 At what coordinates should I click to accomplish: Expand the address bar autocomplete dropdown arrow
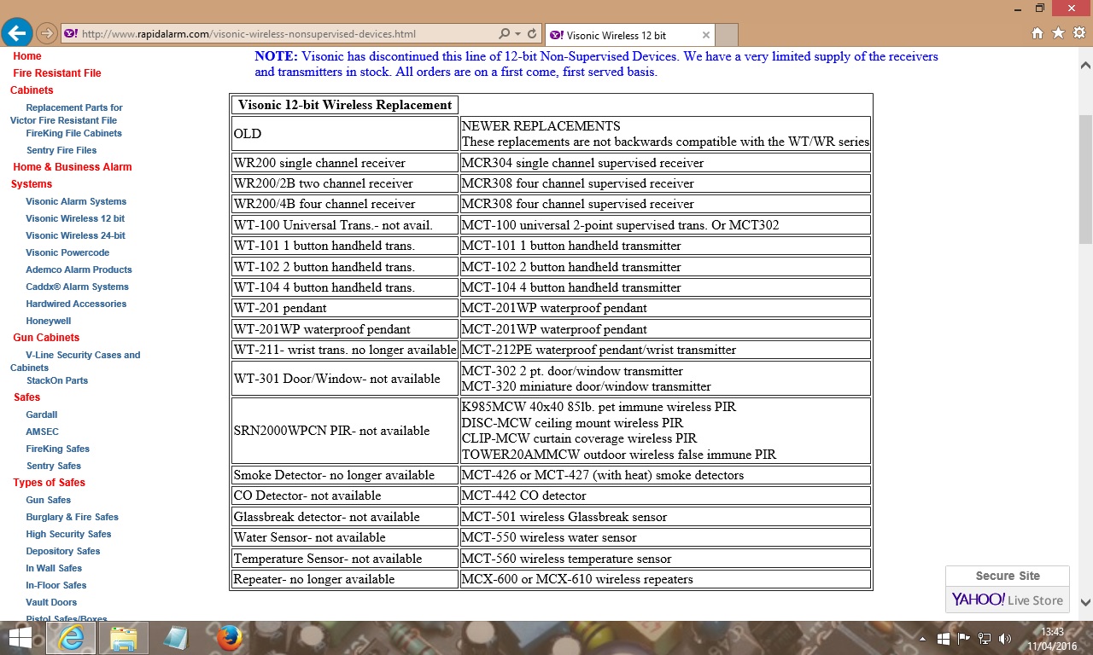tap(518, 34)
